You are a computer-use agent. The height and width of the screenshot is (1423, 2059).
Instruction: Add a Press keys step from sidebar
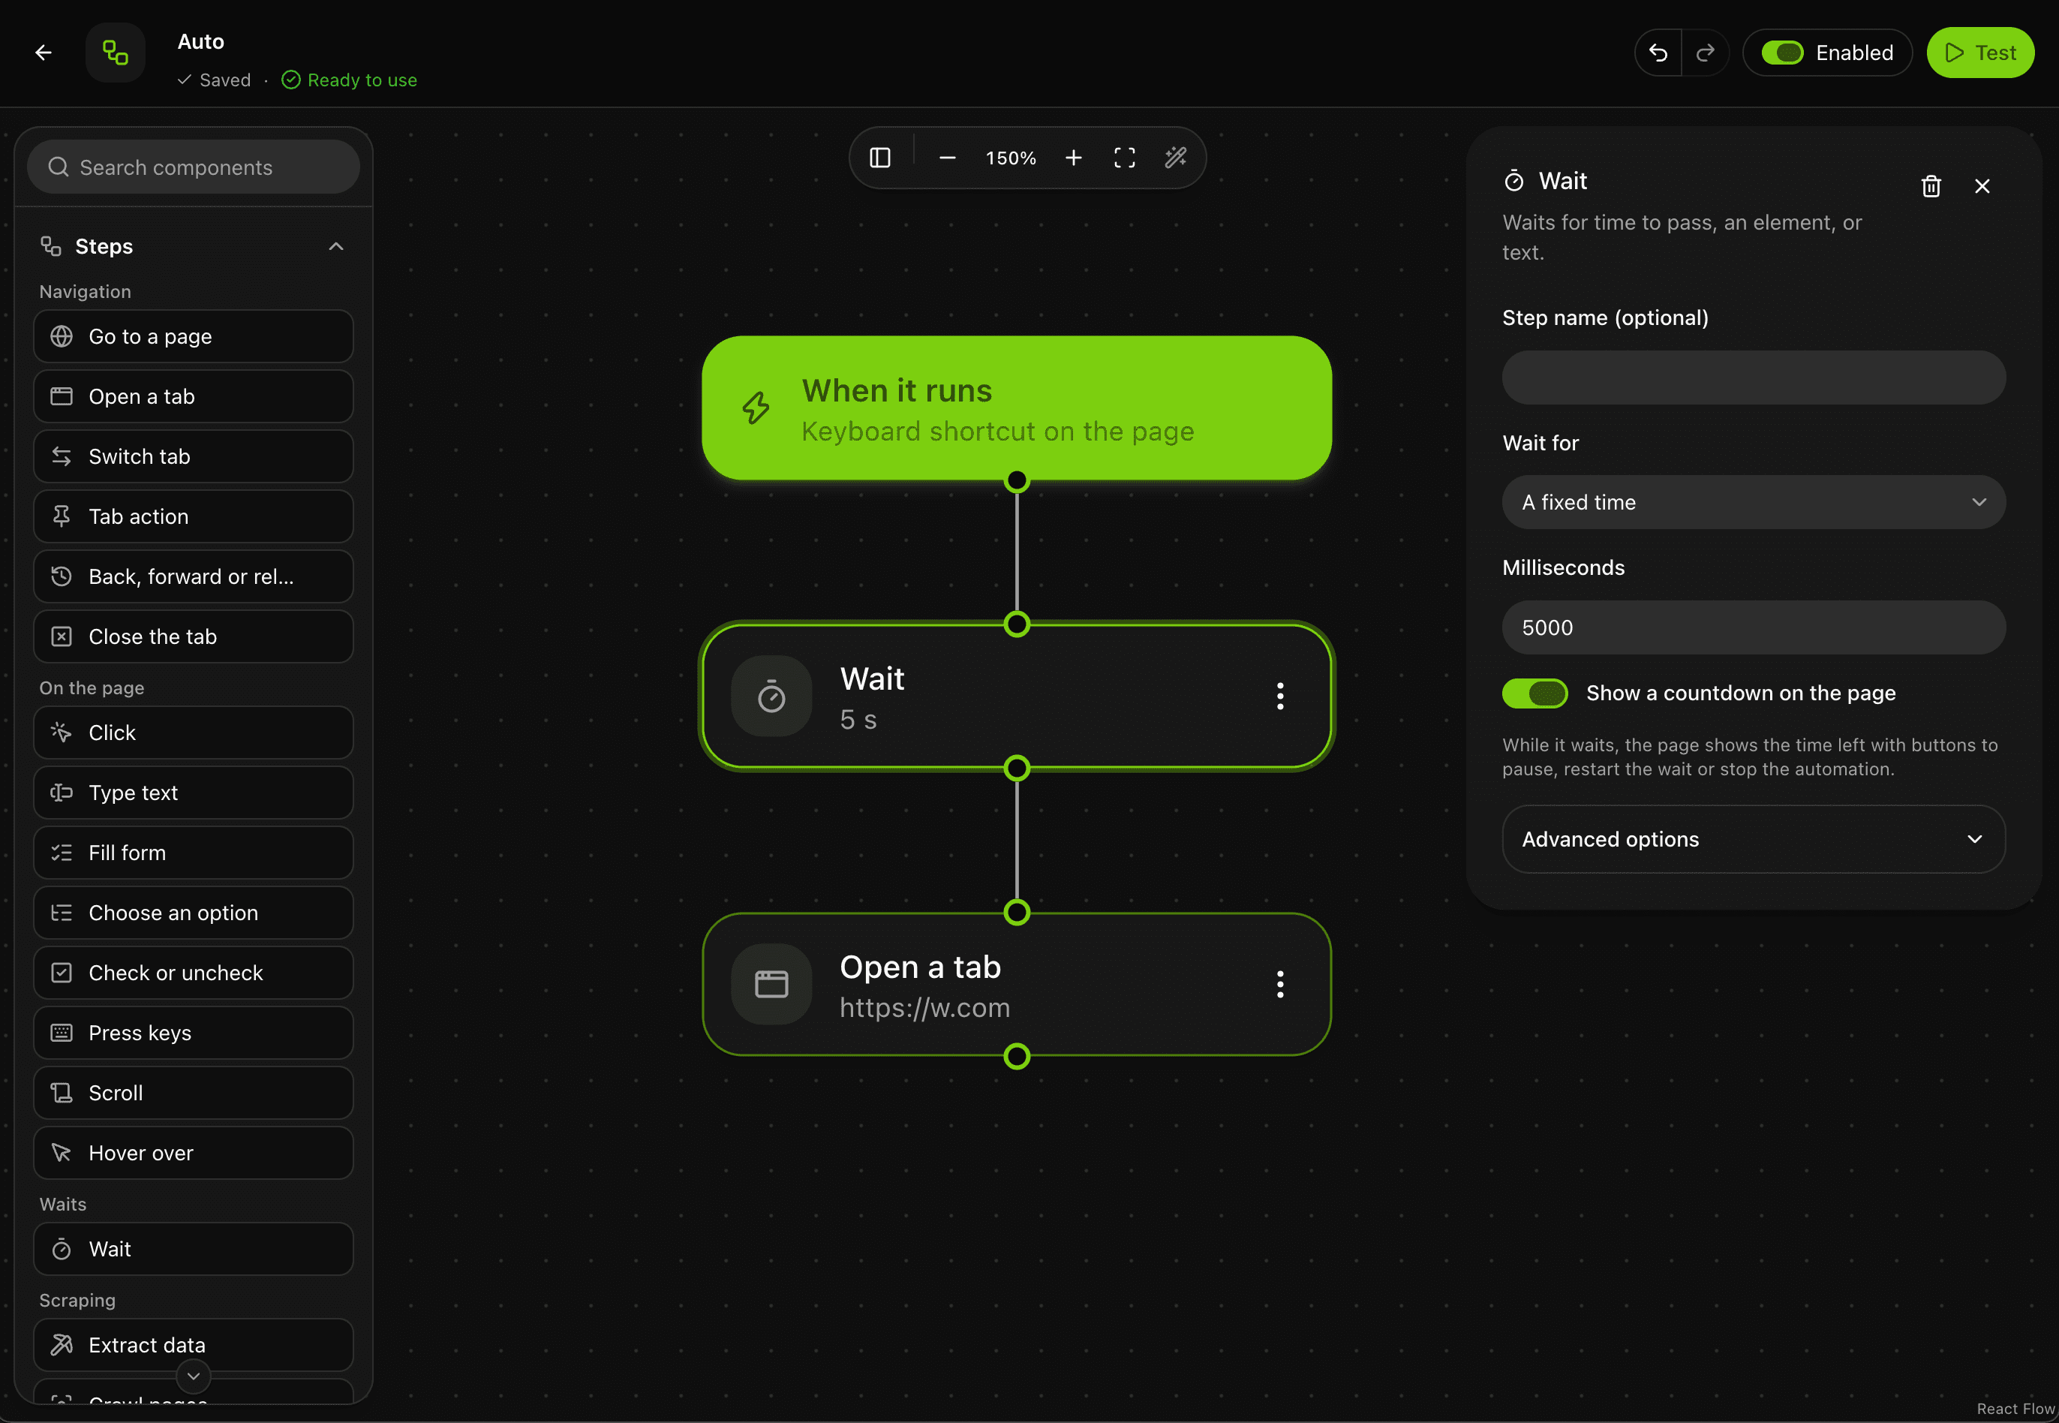(x=194, y=1033)
